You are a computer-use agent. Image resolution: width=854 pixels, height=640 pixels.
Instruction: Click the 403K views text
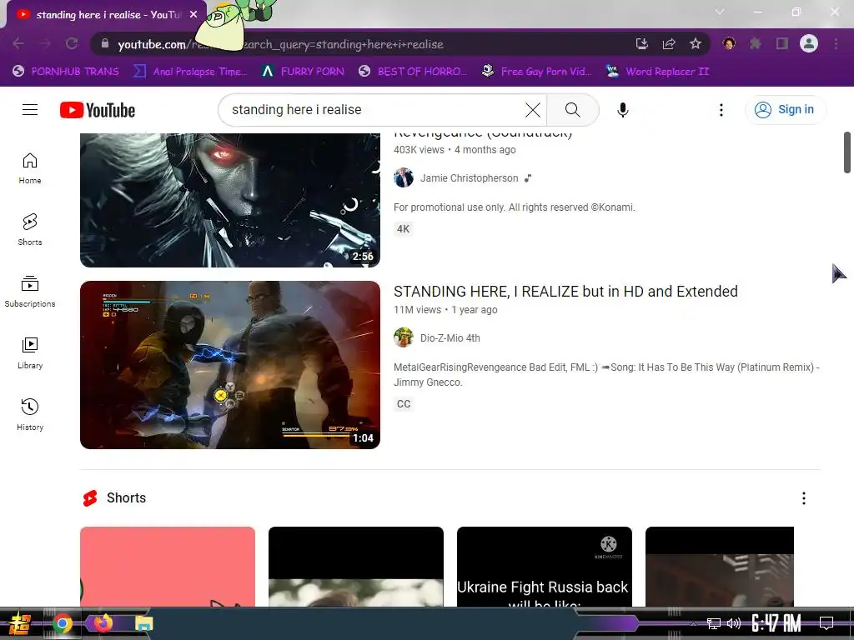419,150
